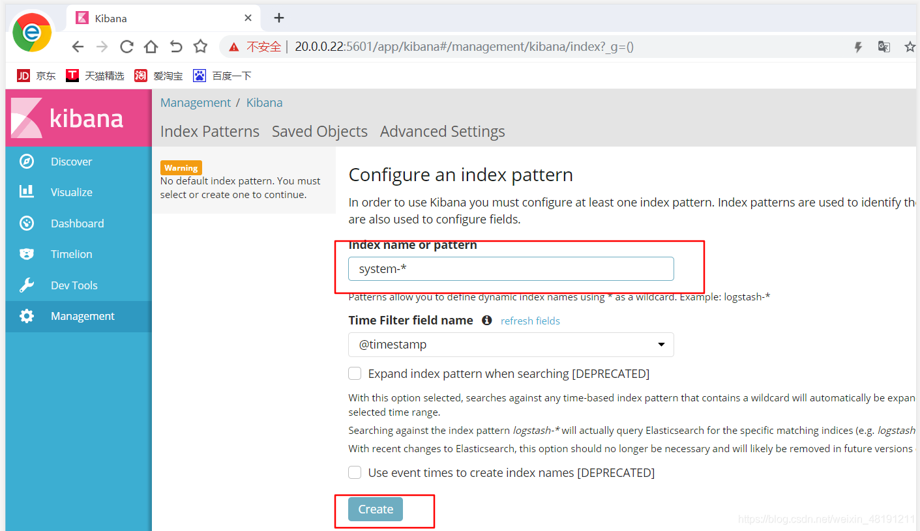Click the browser forward arrow
The height and width of the screenshot is (531, 920).
click(102, 46)
